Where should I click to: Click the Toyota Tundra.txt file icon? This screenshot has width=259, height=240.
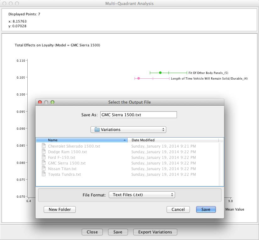click(x=44, y=175)
